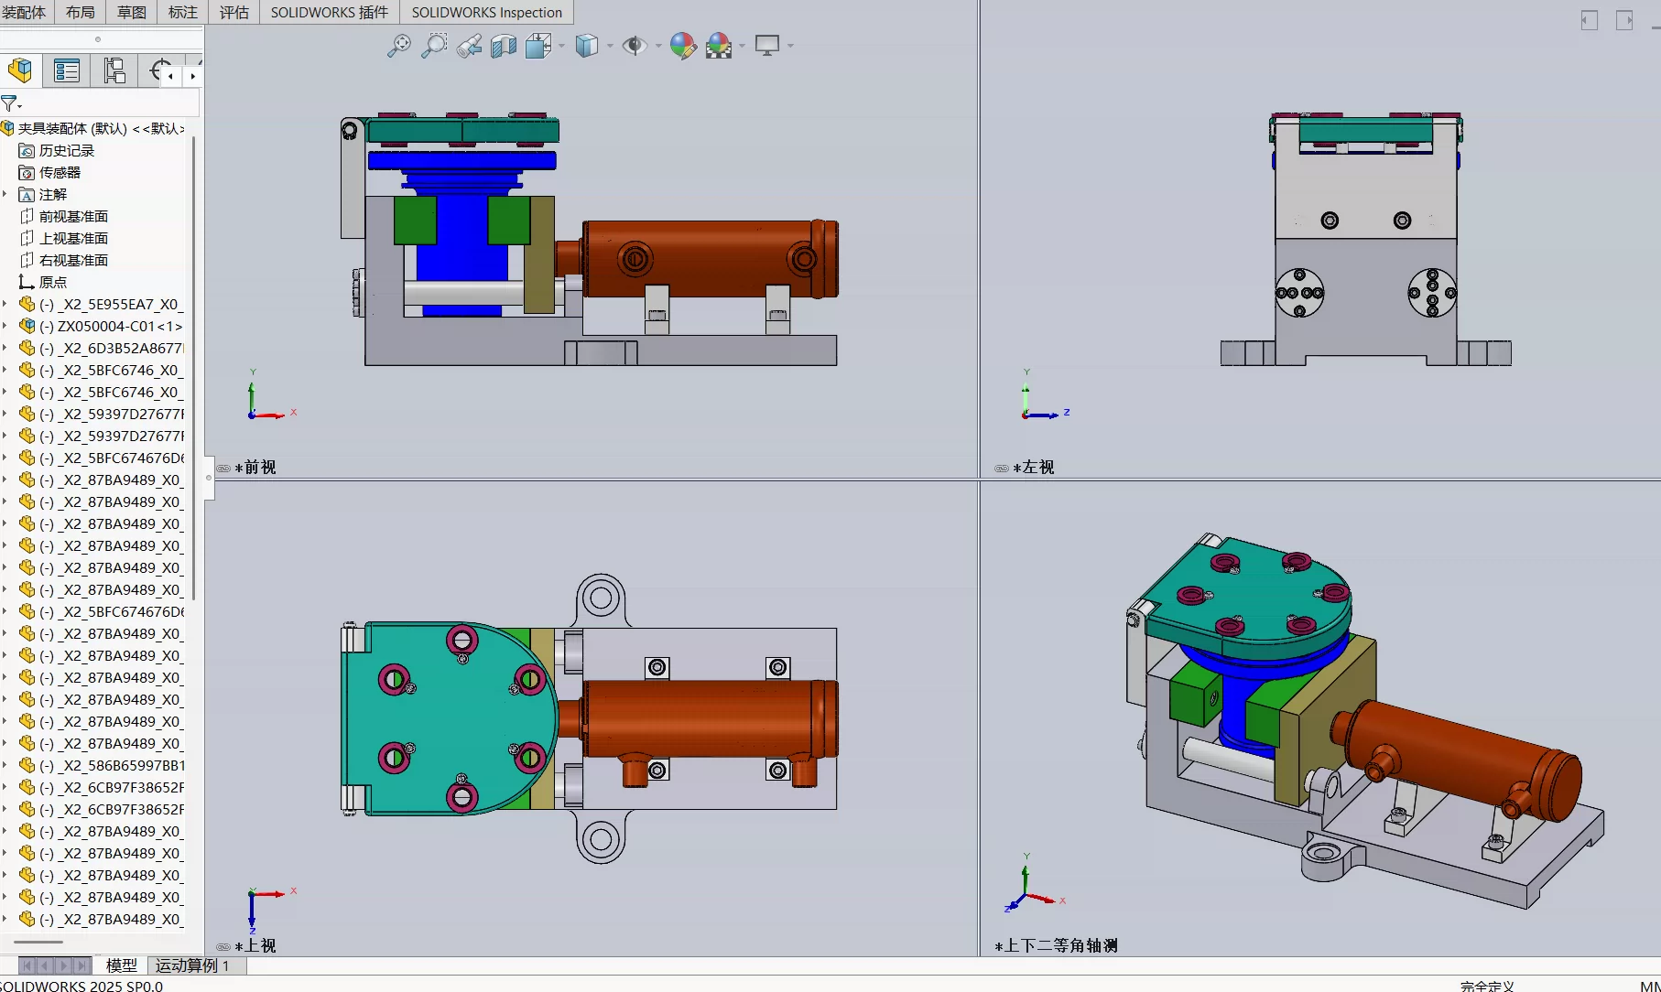Screen dimensions: 1661x992
Task: Click the left arrow of the manager tabs
Action: coord(170,76)
